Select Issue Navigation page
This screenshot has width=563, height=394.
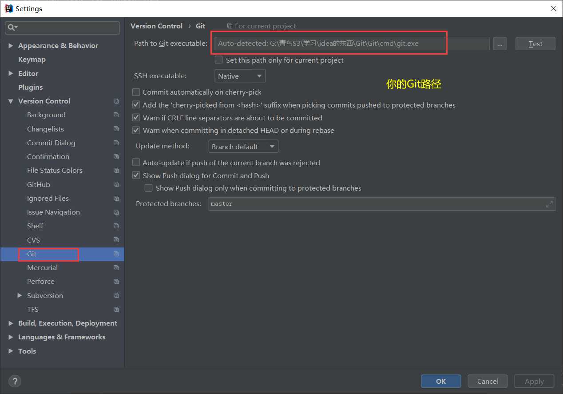[x=53, y=212]
